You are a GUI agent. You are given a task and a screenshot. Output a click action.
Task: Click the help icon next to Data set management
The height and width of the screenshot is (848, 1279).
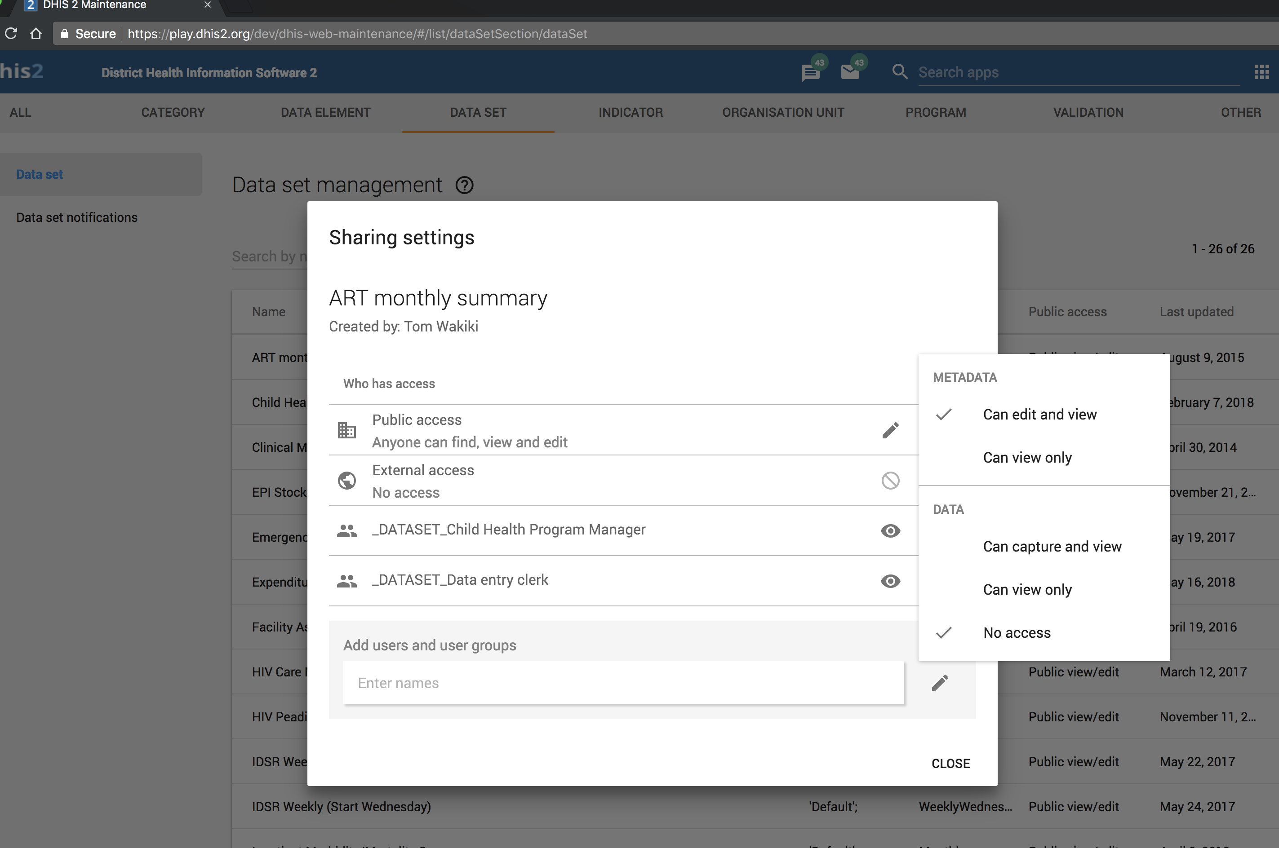464,185
